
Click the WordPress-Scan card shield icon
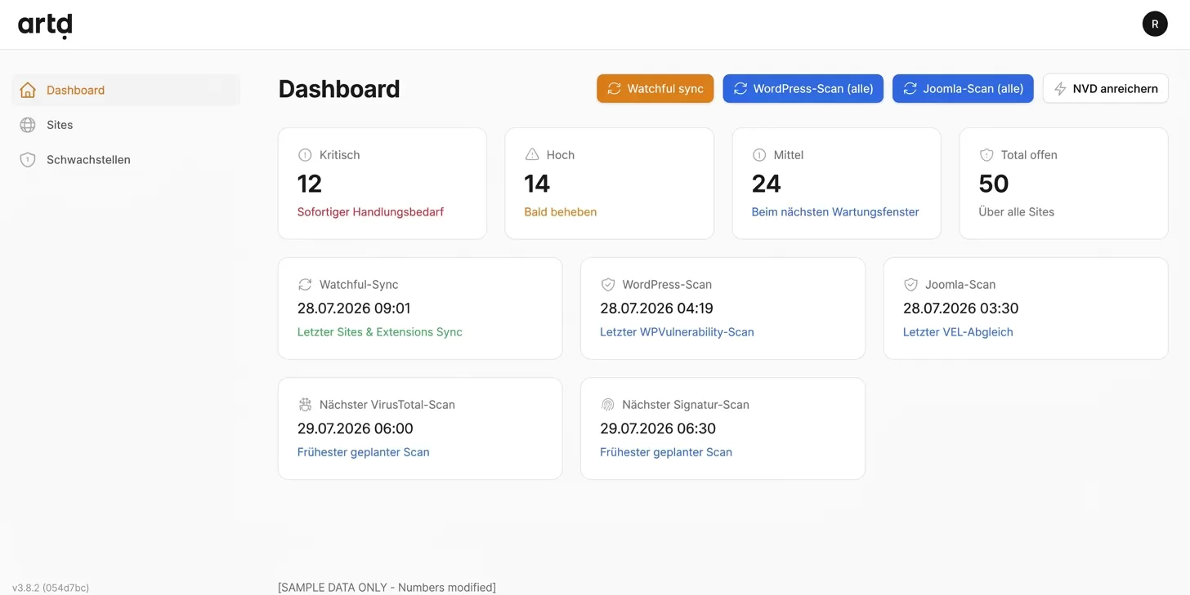pos(608,284)
